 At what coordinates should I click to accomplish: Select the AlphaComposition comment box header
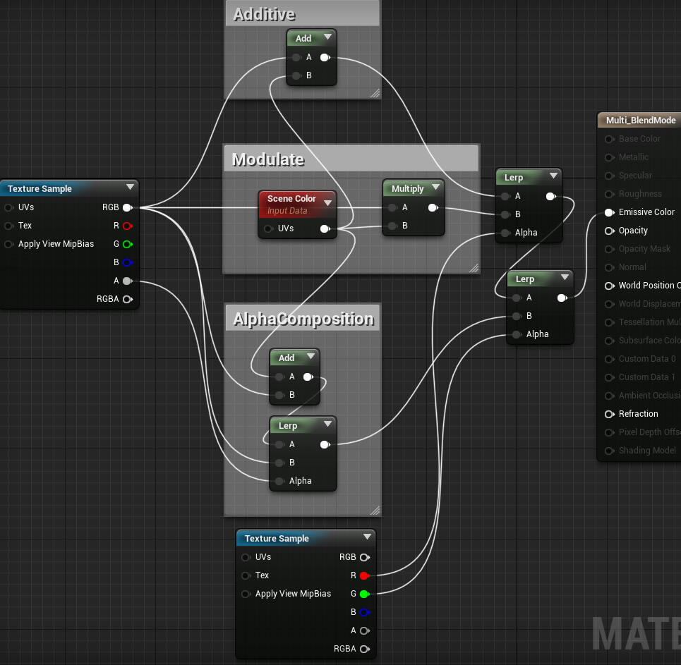pyautogui.click(x=303, y=319)
